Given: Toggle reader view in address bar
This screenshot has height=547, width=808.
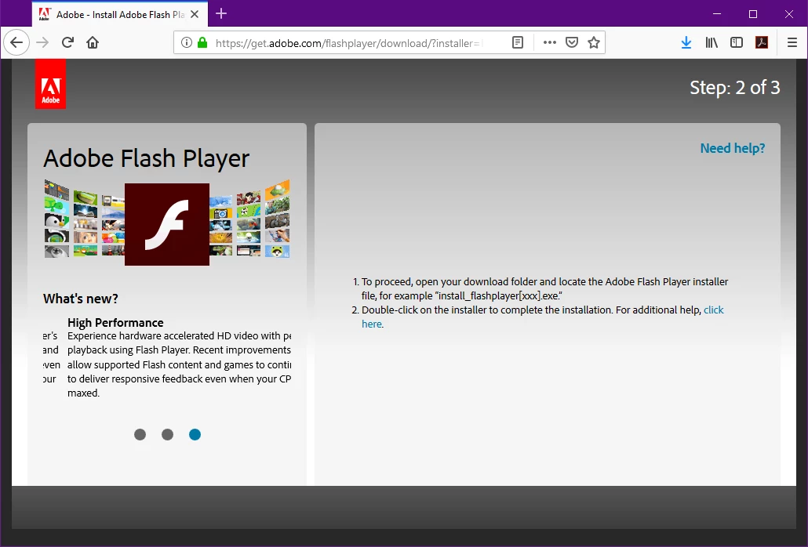Looking at the screenshot, I should pos(518,42).
